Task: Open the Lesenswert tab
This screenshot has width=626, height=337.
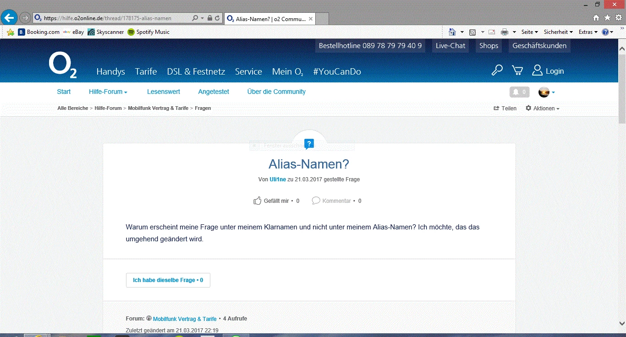Action: tap(164, 92)
